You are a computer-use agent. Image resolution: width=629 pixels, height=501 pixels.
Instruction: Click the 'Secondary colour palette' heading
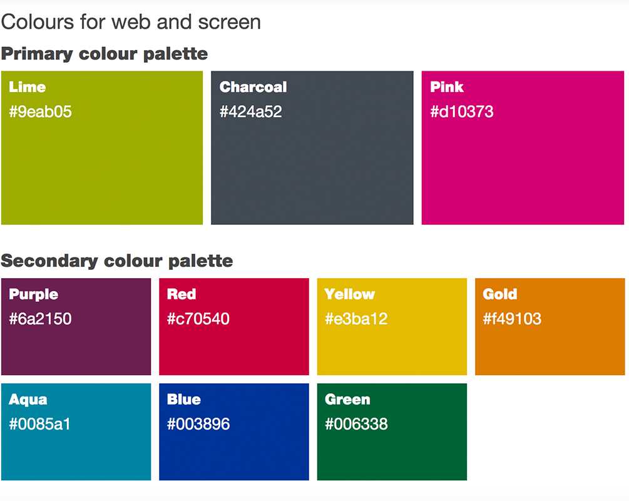[x=117, y=261]
